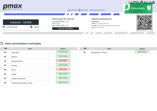Click the PLACA: RFA3B94 badge
This screenshot has width=157, height=111.
click(65, 29)
